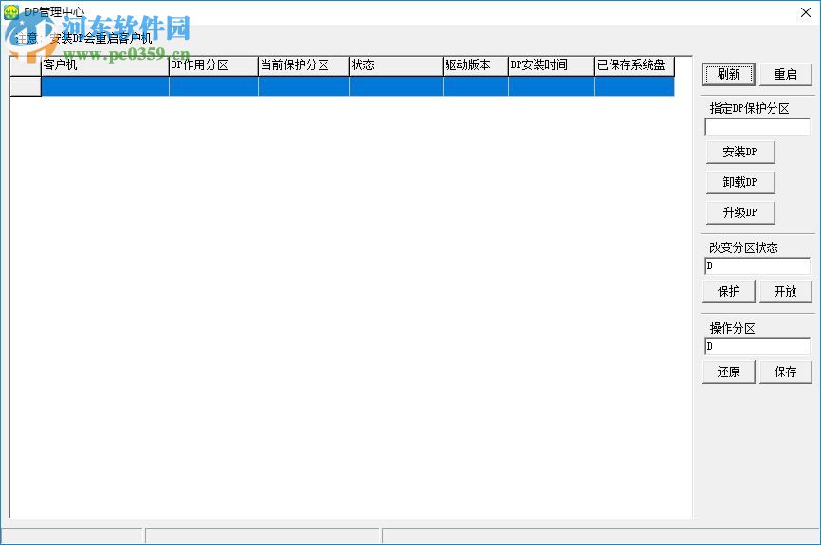
Task: Click the 开放 open partition button
Action: click(x=785, y=291)
